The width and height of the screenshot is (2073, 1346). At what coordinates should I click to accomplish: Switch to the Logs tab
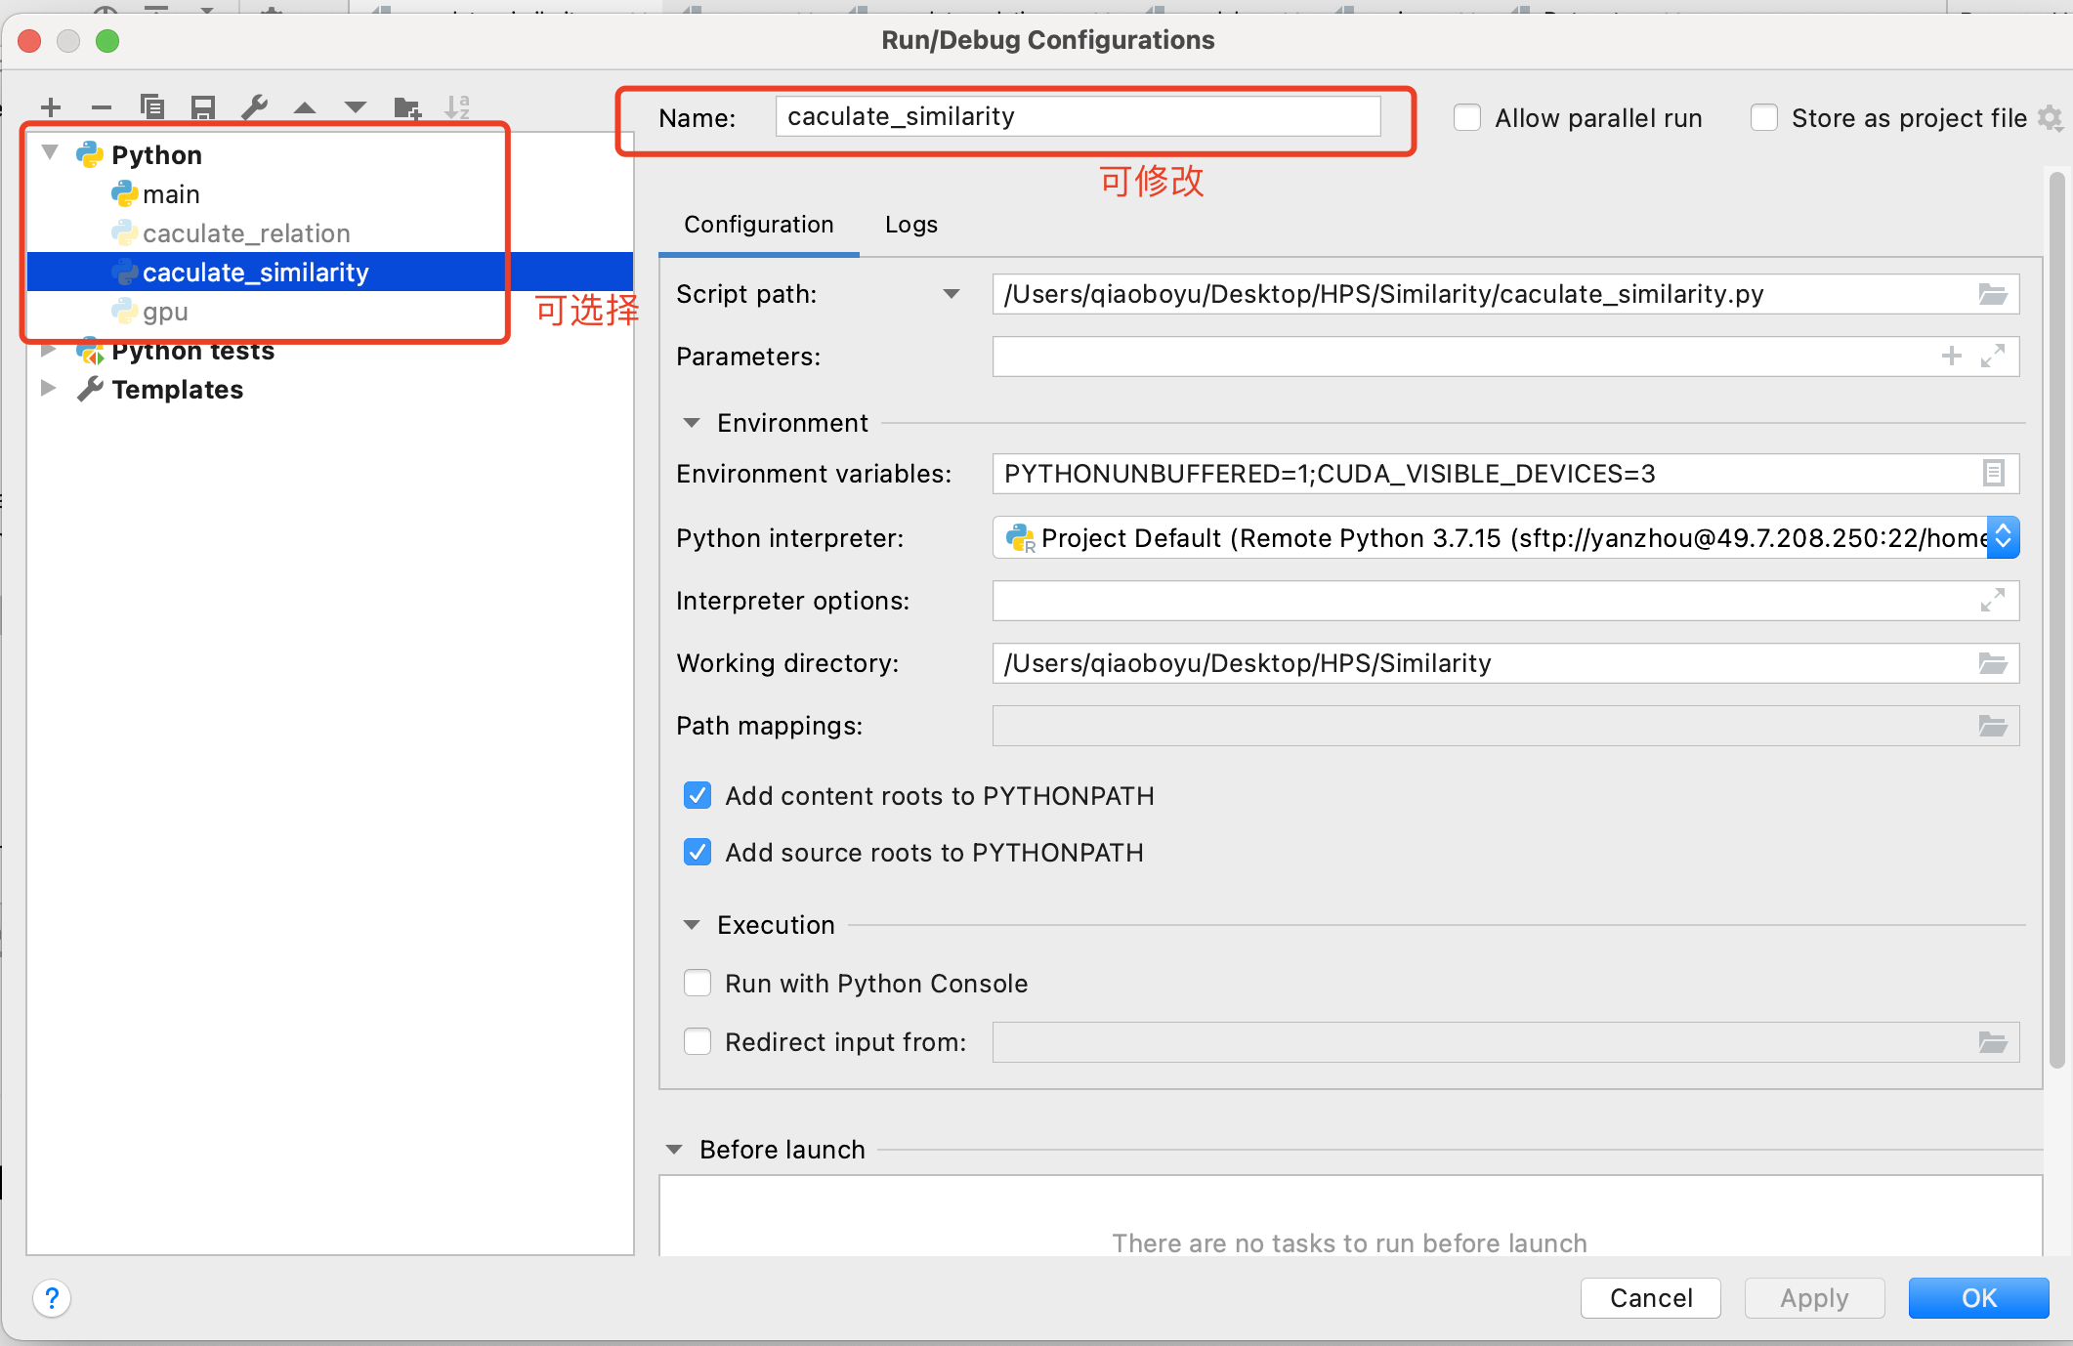pos(910,225)
